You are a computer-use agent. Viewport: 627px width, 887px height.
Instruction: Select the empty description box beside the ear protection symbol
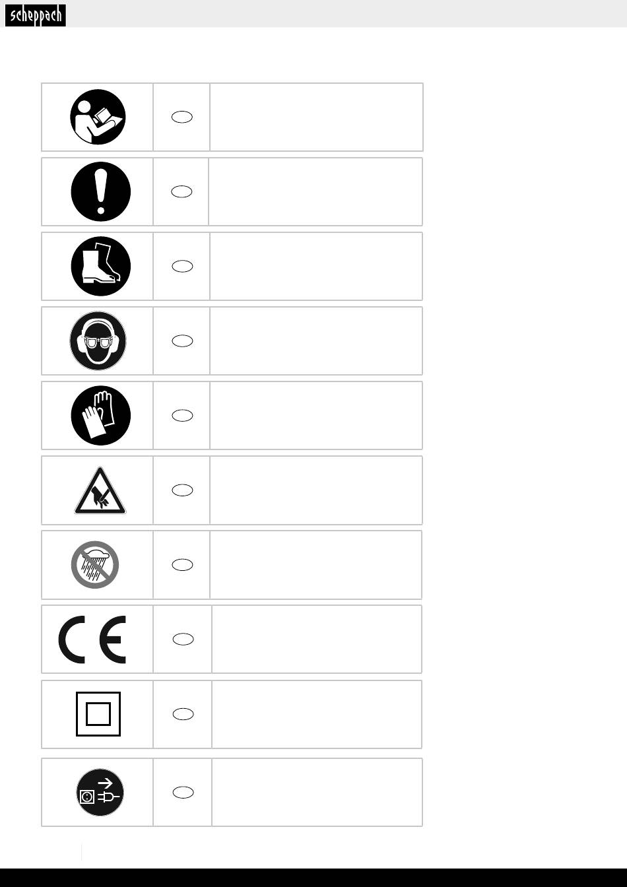click(x=315, y=341)
